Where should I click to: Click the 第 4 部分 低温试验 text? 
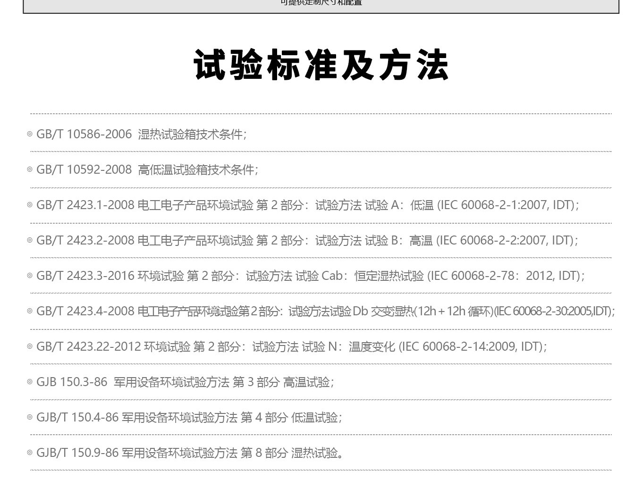tap(291, 418)
